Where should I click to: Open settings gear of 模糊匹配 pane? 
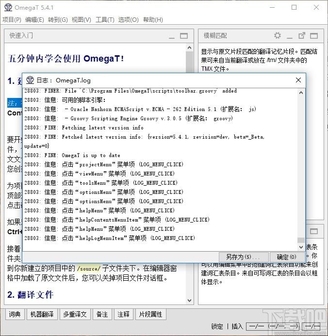pyautogui.click(x=278, y=35)
